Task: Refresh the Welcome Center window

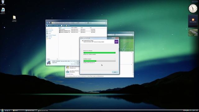Action: (114, 35)
